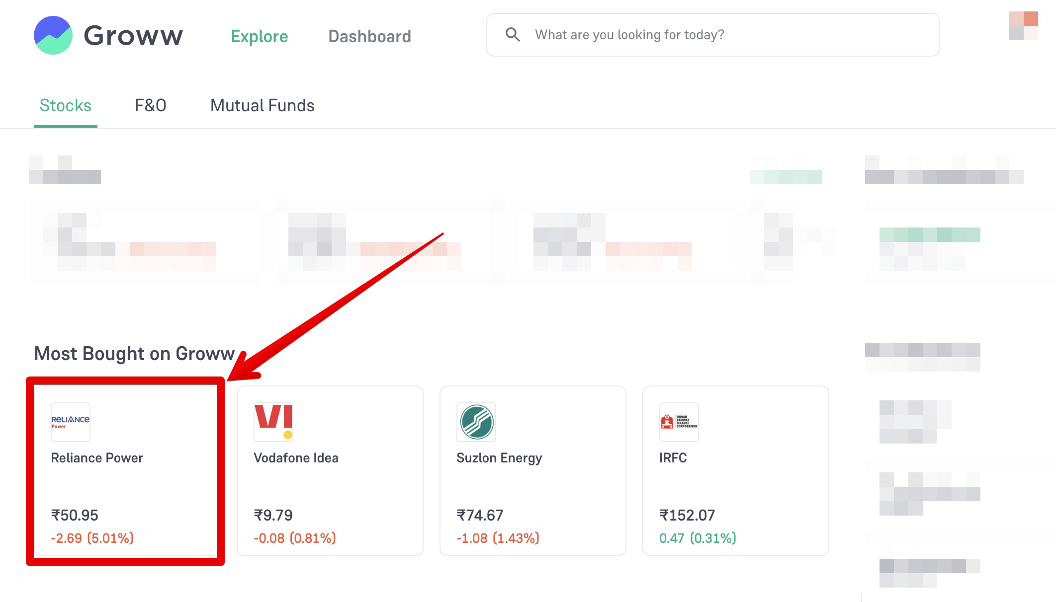Click the 'Most Bought on Groww' heading
Image resolution: width=1056 pixels, height=602 pixels.
tap(134, 354)
